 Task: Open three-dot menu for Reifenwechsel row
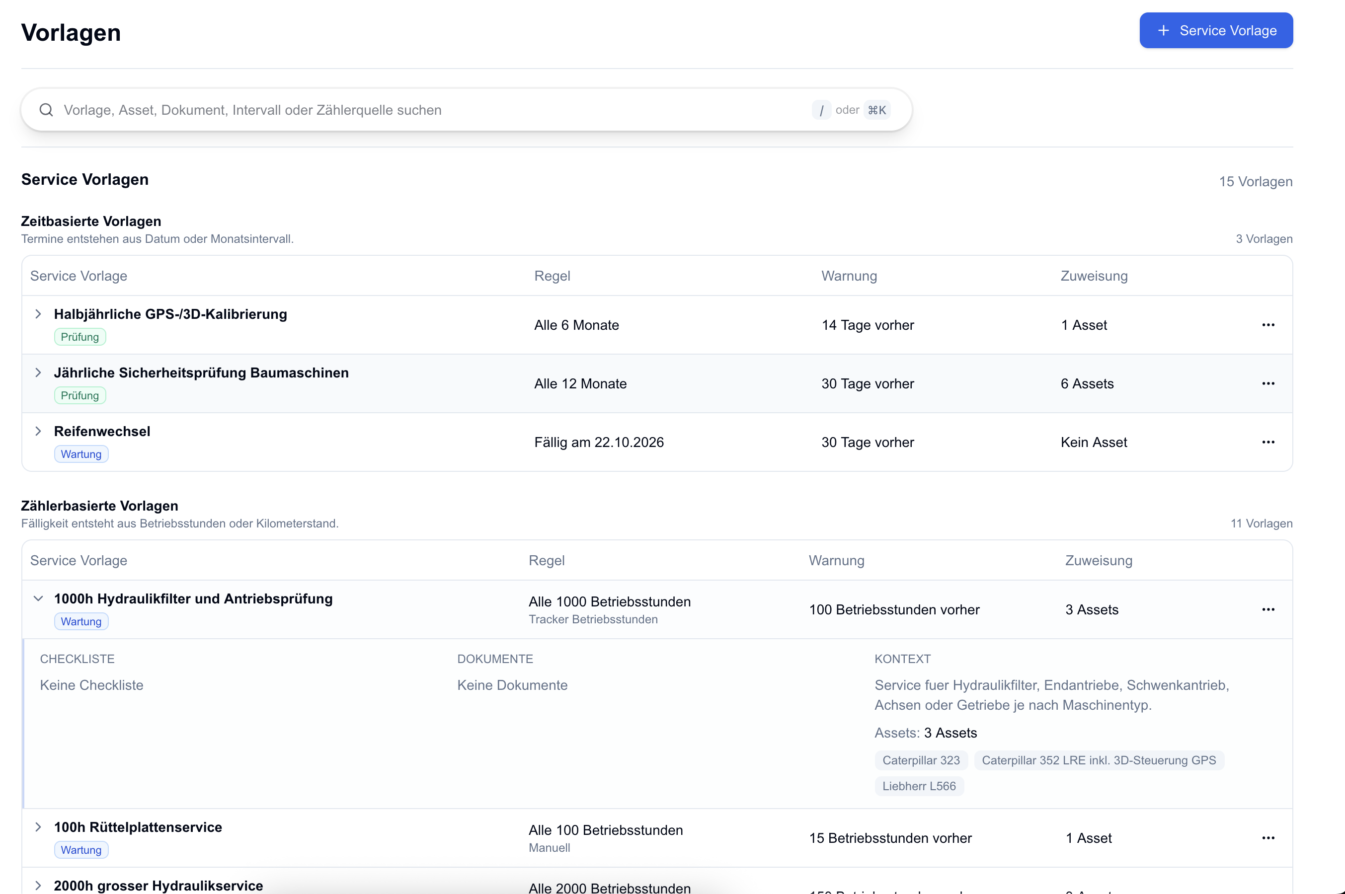1267,443
